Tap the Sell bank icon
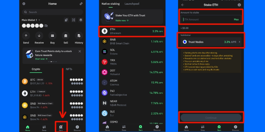 tap(66, 36)
